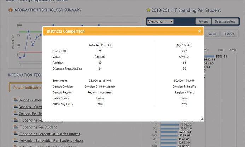Open the Devices Per St link

pyautogui.click(x=30, y=113)
